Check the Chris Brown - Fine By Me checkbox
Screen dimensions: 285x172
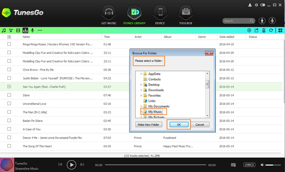coord(9,69)
